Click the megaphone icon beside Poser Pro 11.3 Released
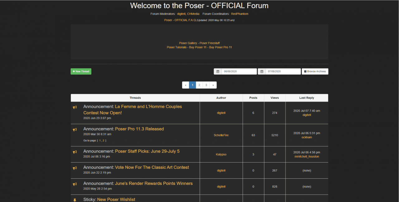 (x=75, y=130)
